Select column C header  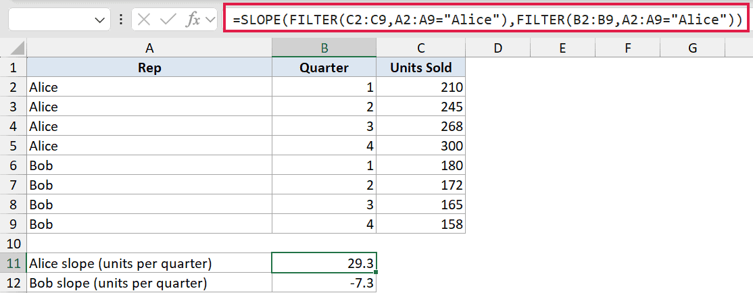coord(420,47)
